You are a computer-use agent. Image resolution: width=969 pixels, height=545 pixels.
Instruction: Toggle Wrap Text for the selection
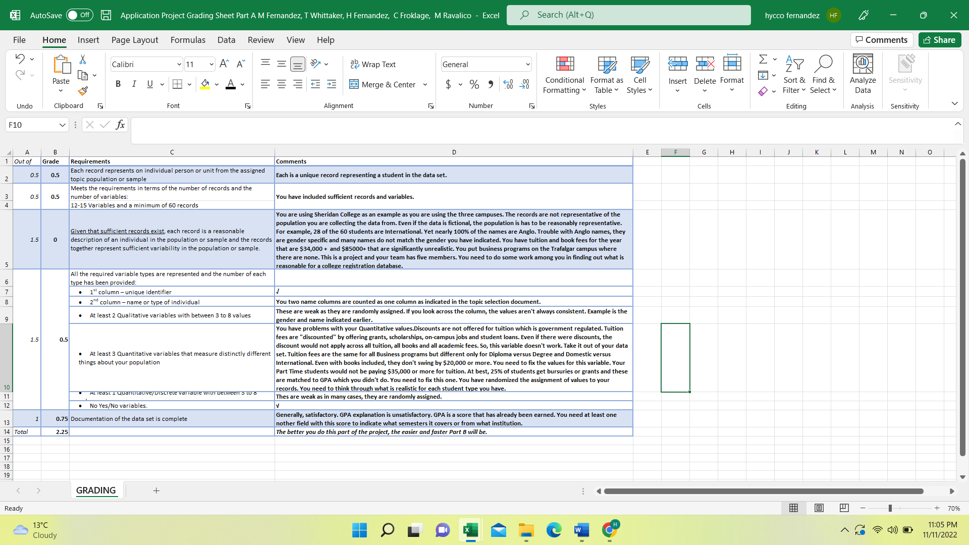[373, 64]
